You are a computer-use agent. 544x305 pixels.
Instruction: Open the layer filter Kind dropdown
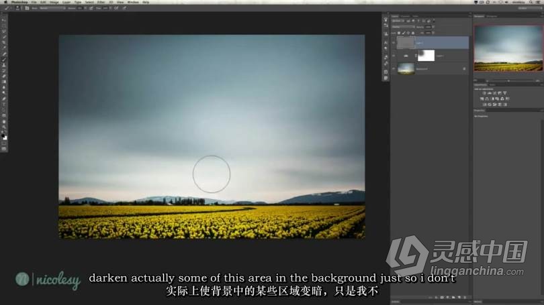[x=398, y=21]
